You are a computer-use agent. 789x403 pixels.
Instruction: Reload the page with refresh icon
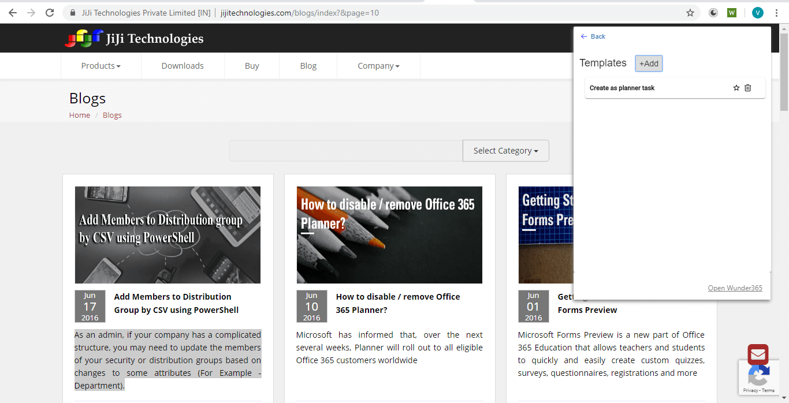[x=50, y=13]
